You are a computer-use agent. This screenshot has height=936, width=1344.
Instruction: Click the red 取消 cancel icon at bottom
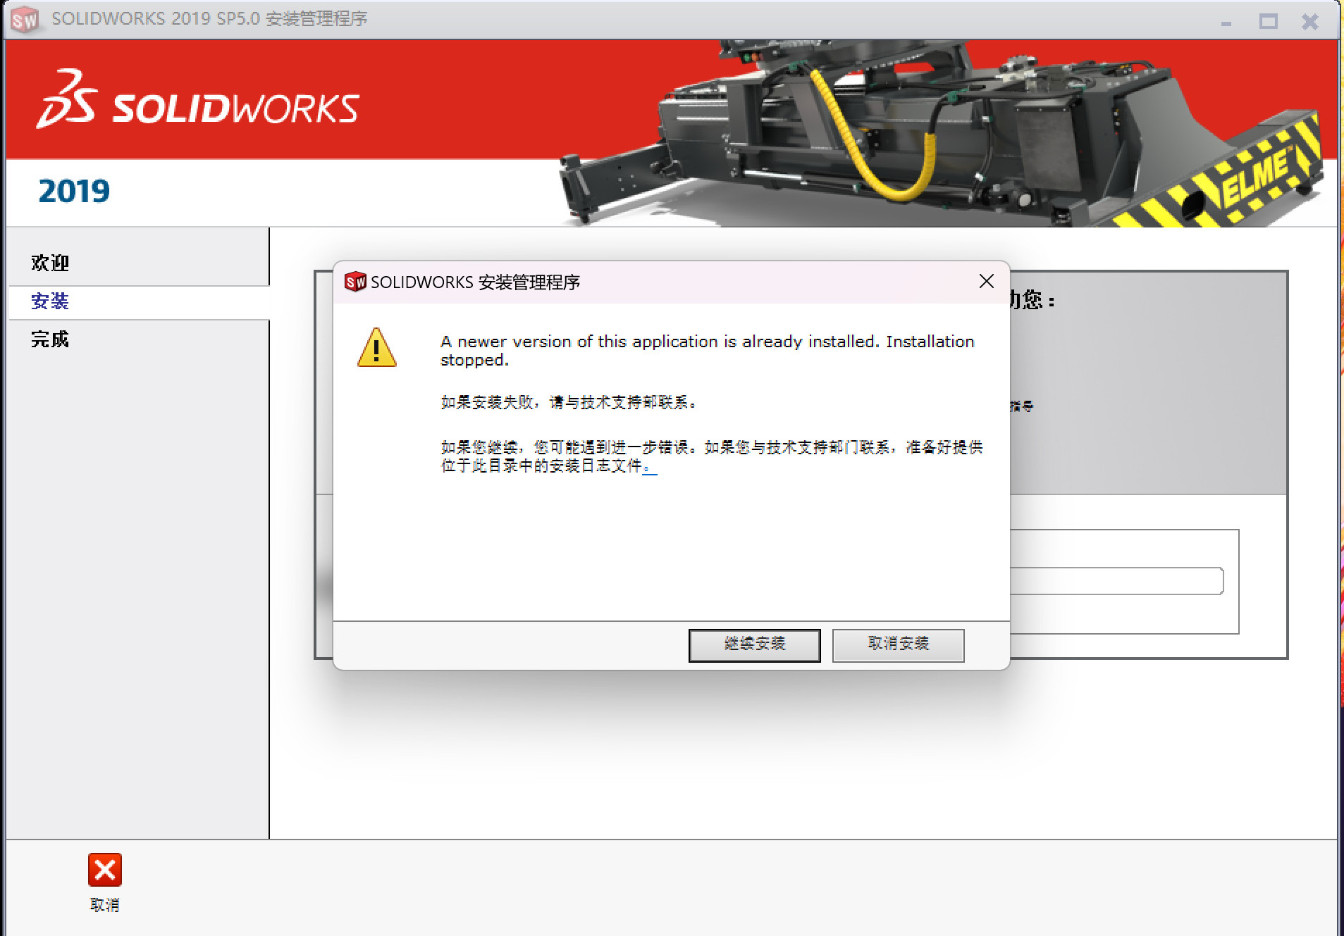click(x=105, y=870)
